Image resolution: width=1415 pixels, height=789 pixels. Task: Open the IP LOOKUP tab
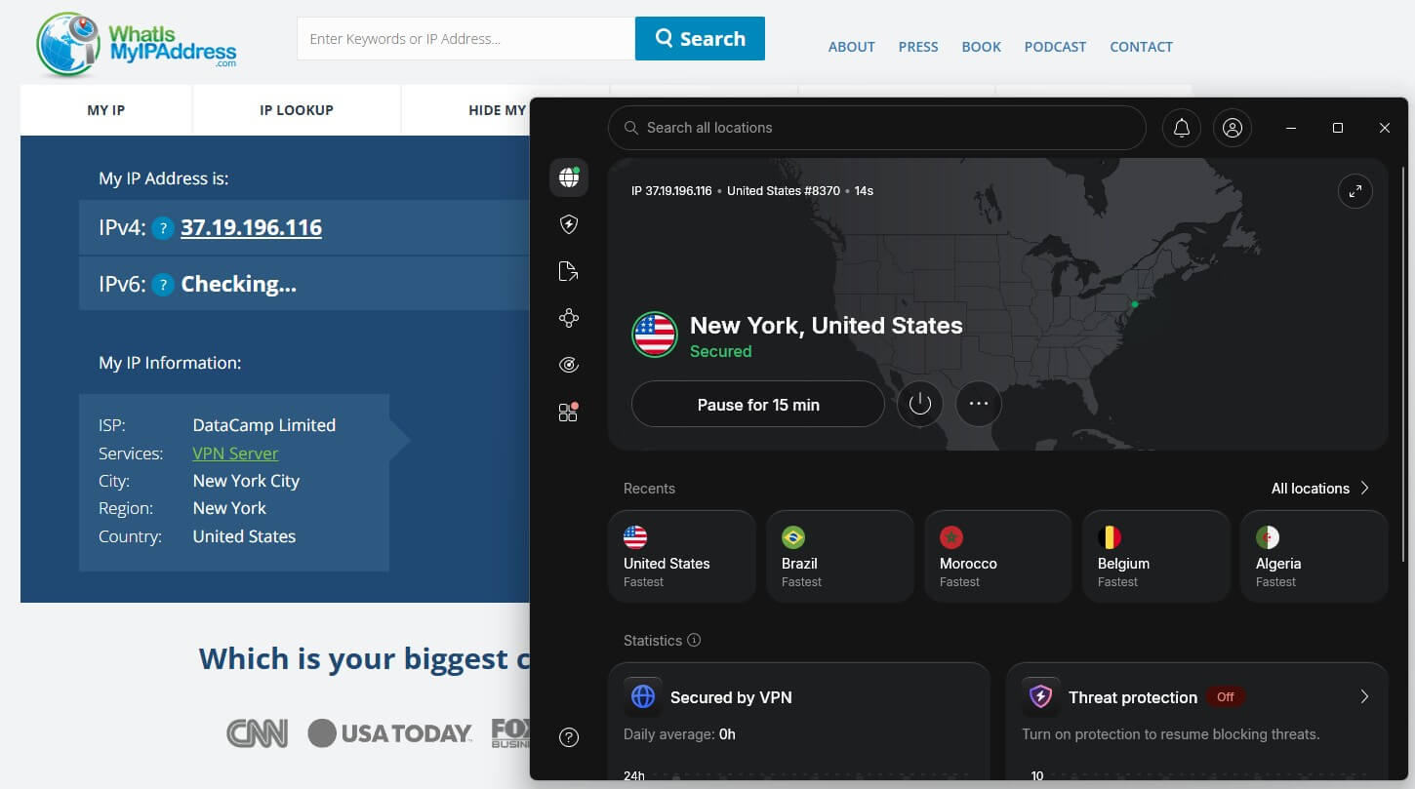297,110
